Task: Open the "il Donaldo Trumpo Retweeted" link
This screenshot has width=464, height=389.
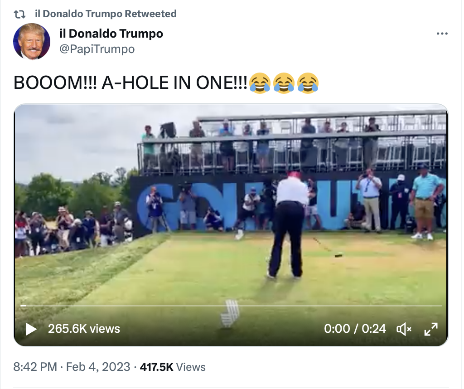Action: (x=106, y=14)
